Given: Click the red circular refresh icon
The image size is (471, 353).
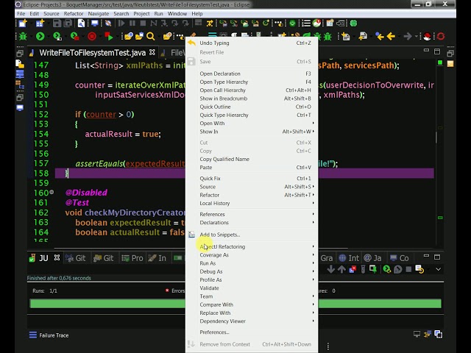Looking at the screenshot, I should (x=441, y=36).
